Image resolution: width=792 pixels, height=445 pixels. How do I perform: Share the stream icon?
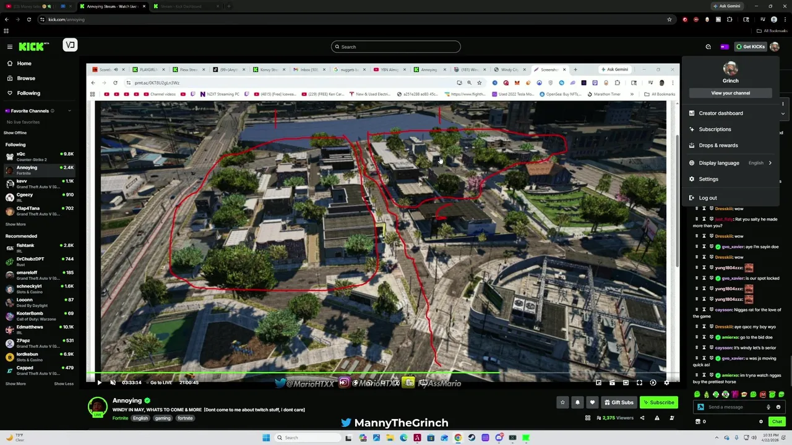(x=642, y=418)
